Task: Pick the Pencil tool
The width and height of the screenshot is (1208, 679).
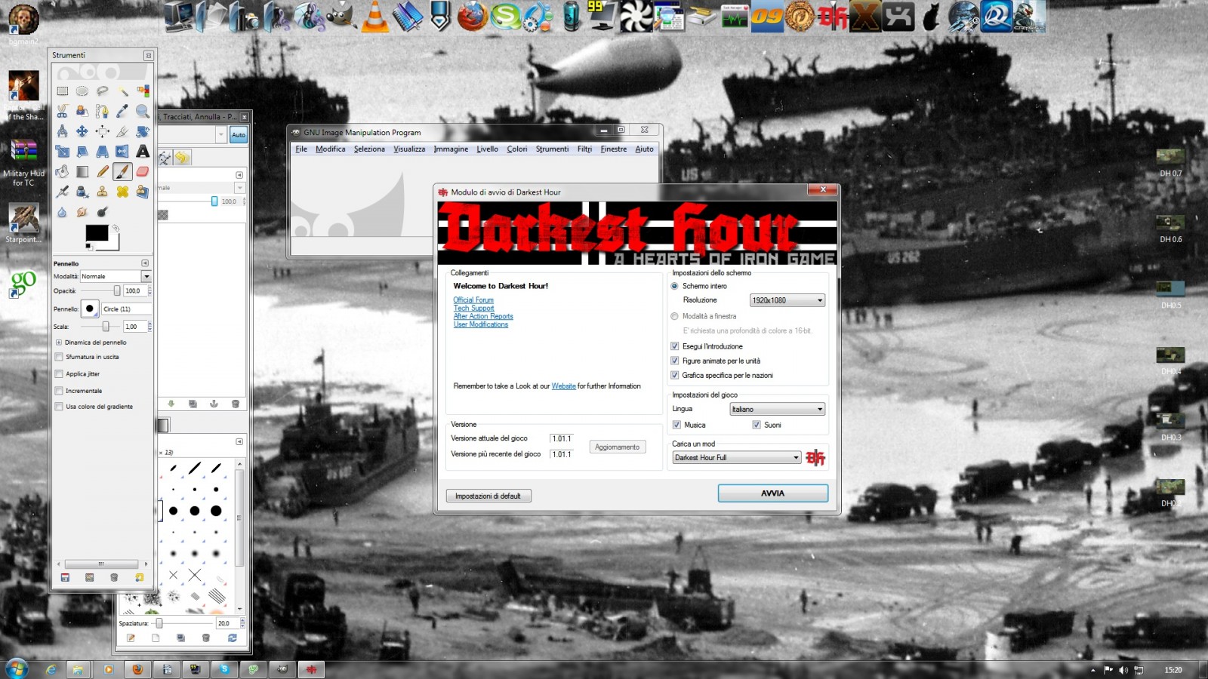Action: pos(103,172)
